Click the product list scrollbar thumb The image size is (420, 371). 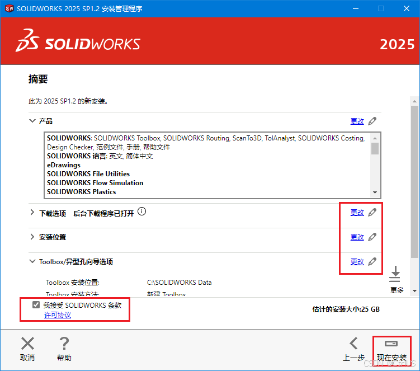[x=375, y=148]
